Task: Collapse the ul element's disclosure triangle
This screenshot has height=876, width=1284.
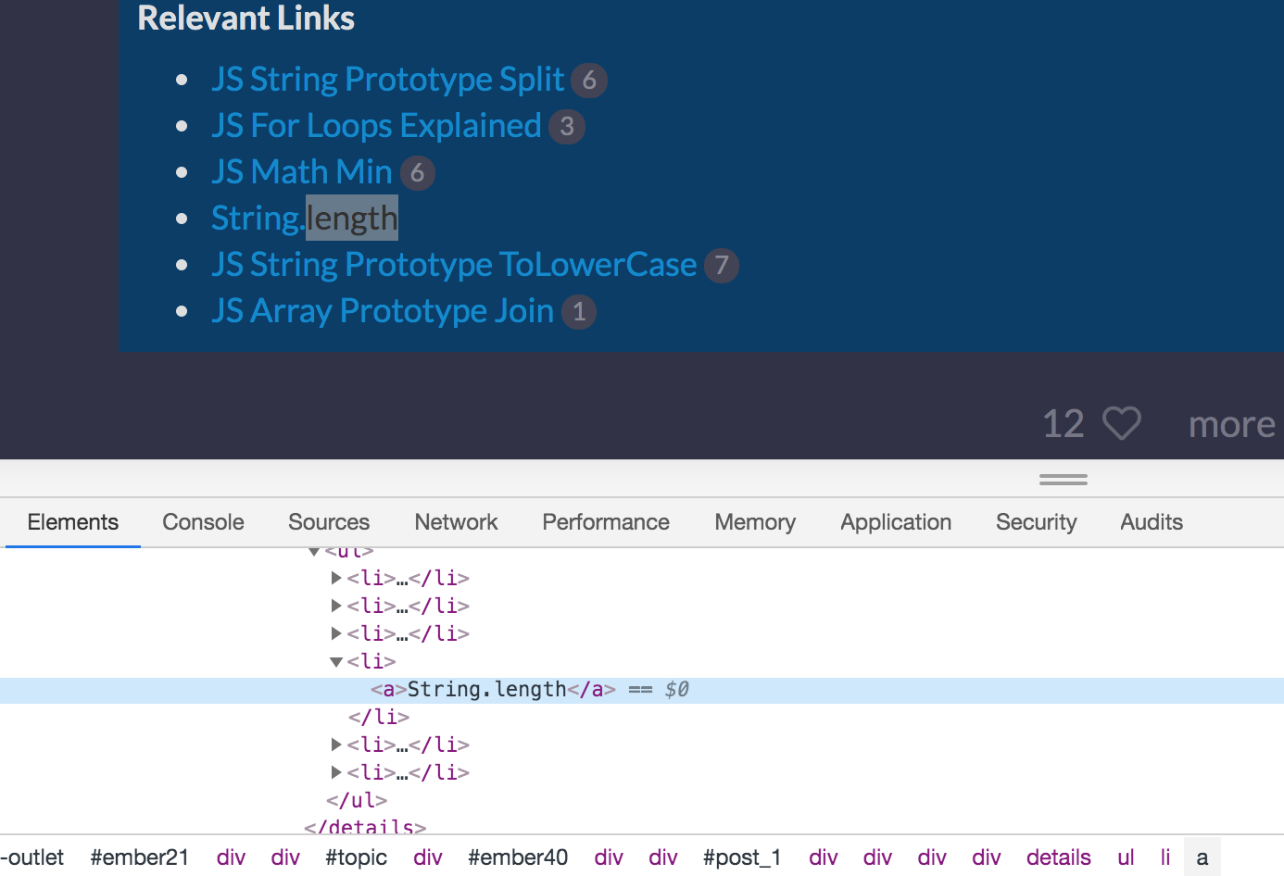Action: (x=314, y=549)
